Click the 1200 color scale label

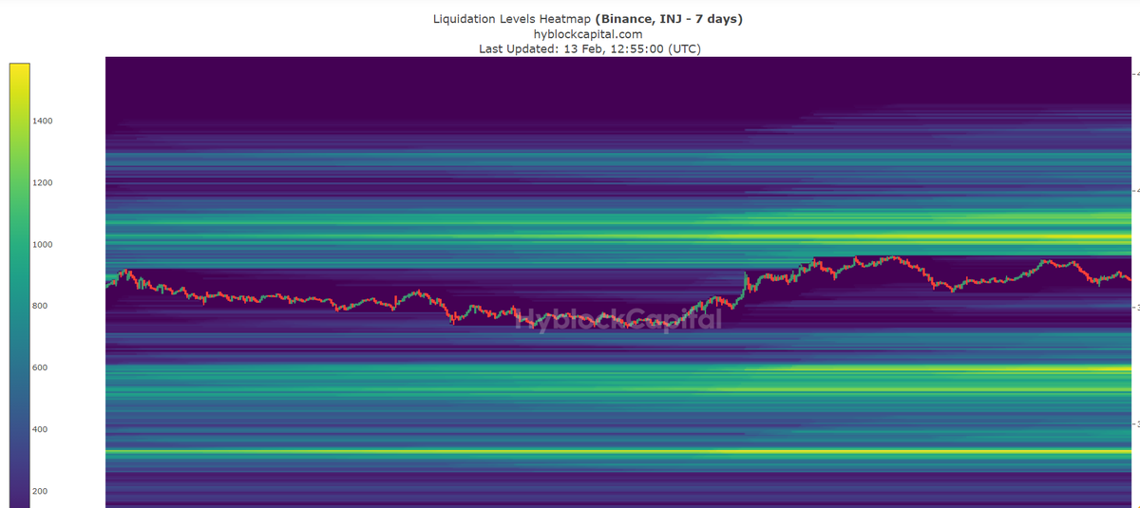tap(45, 182)
